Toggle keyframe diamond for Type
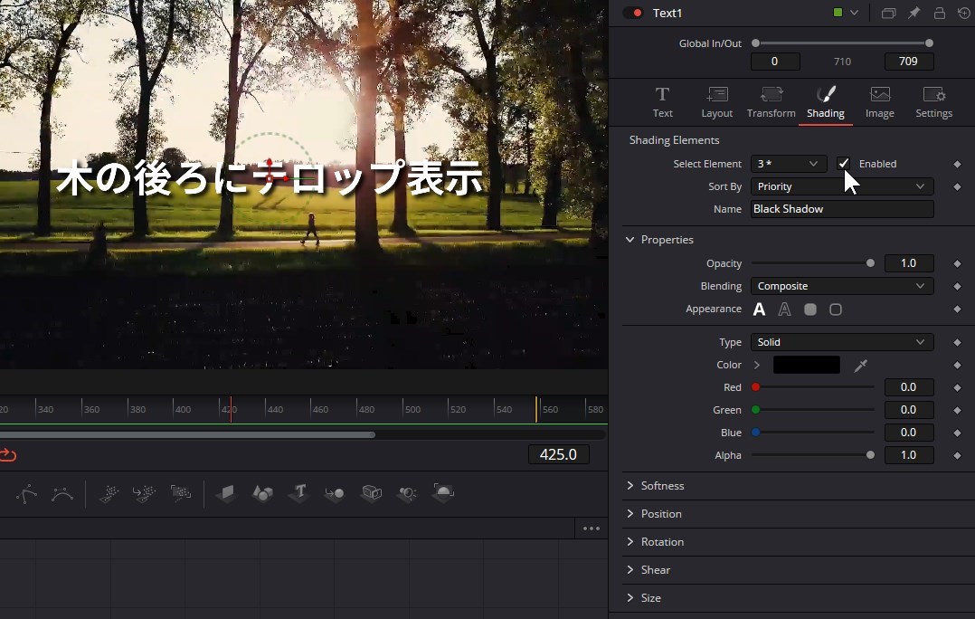The width and height of the screenshot is (975, 619). [957, 342]
